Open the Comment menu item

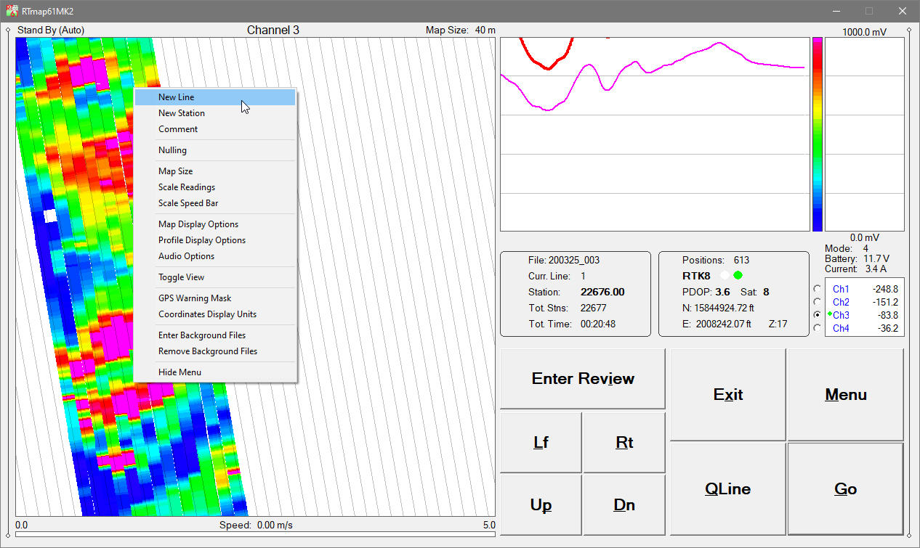[x=215, y=129]
